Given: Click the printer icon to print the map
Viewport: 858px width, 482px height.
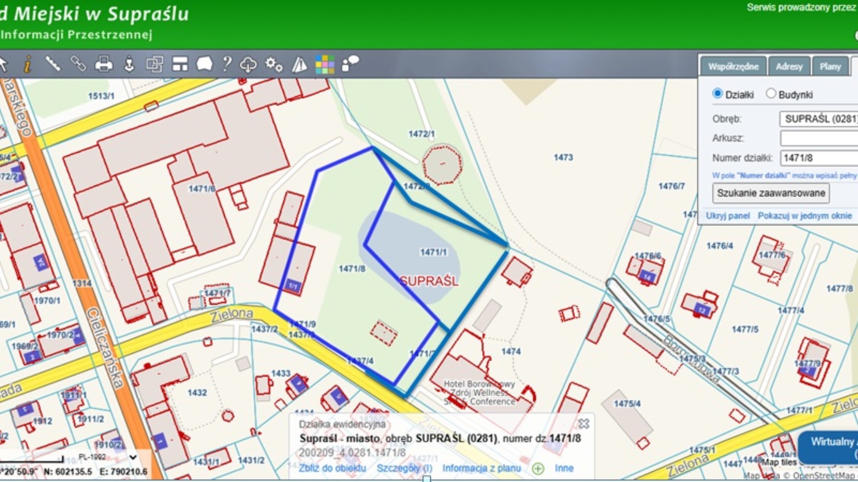Looking at the screenshot, I should [104, 64].
